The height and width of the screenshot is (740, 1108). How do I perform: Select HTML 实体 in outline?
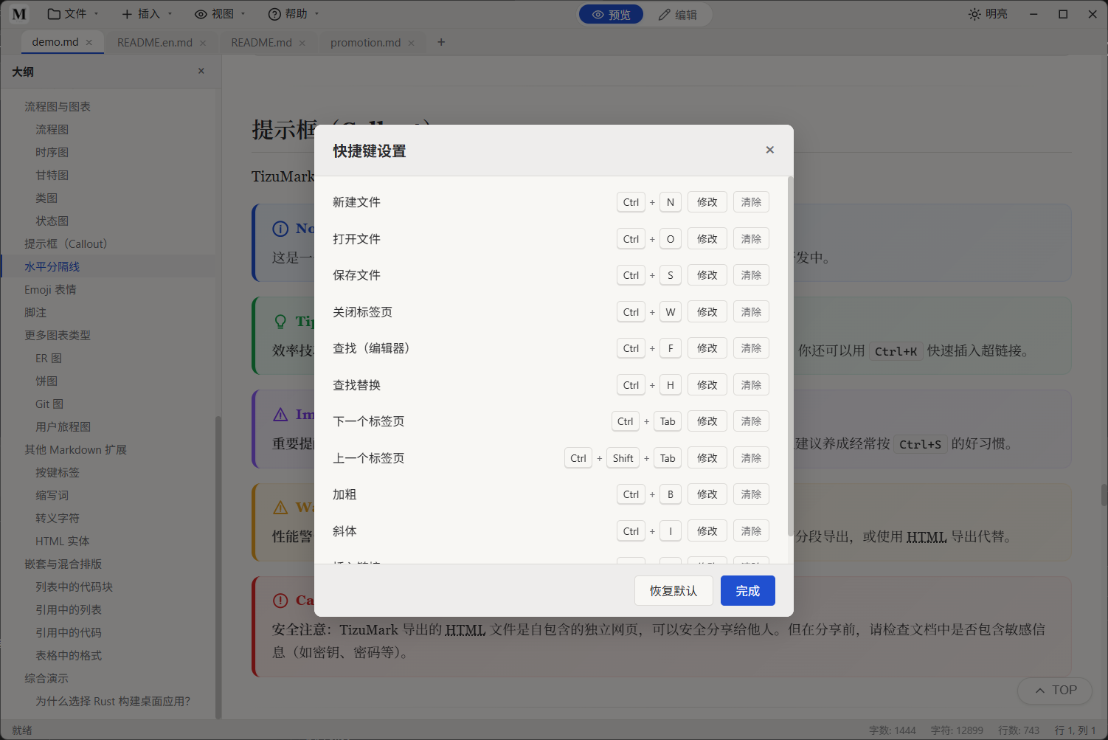(63, 541)
